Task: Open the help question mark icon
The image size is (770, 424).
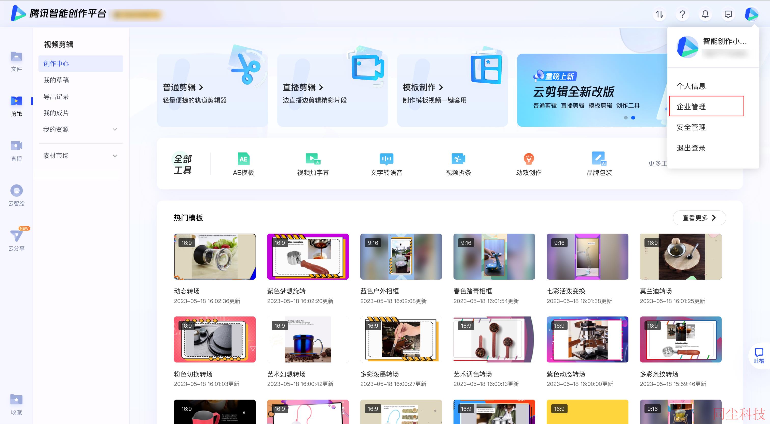Action: click(x=682, y=14)
